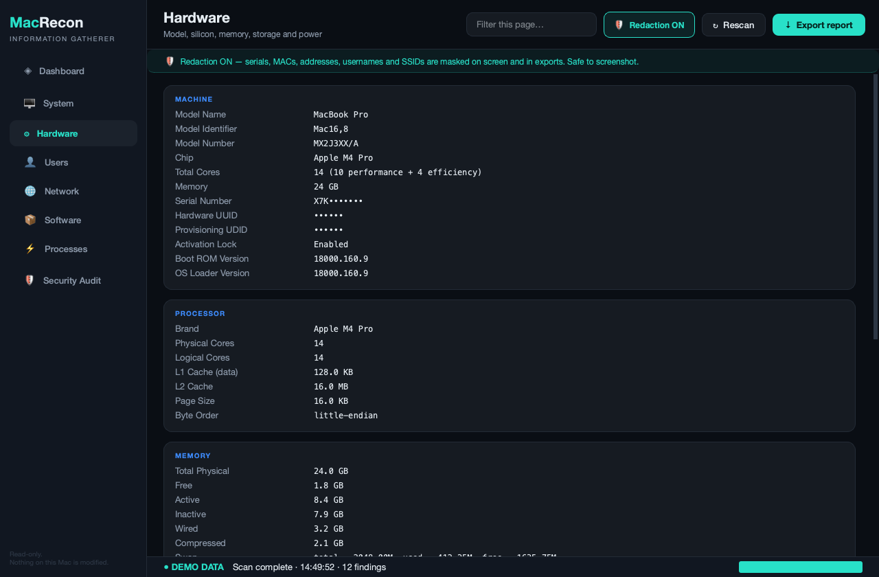The image size is (879, 577).
Task: Click the MacRecon logo title
Action: pos(47,23)
